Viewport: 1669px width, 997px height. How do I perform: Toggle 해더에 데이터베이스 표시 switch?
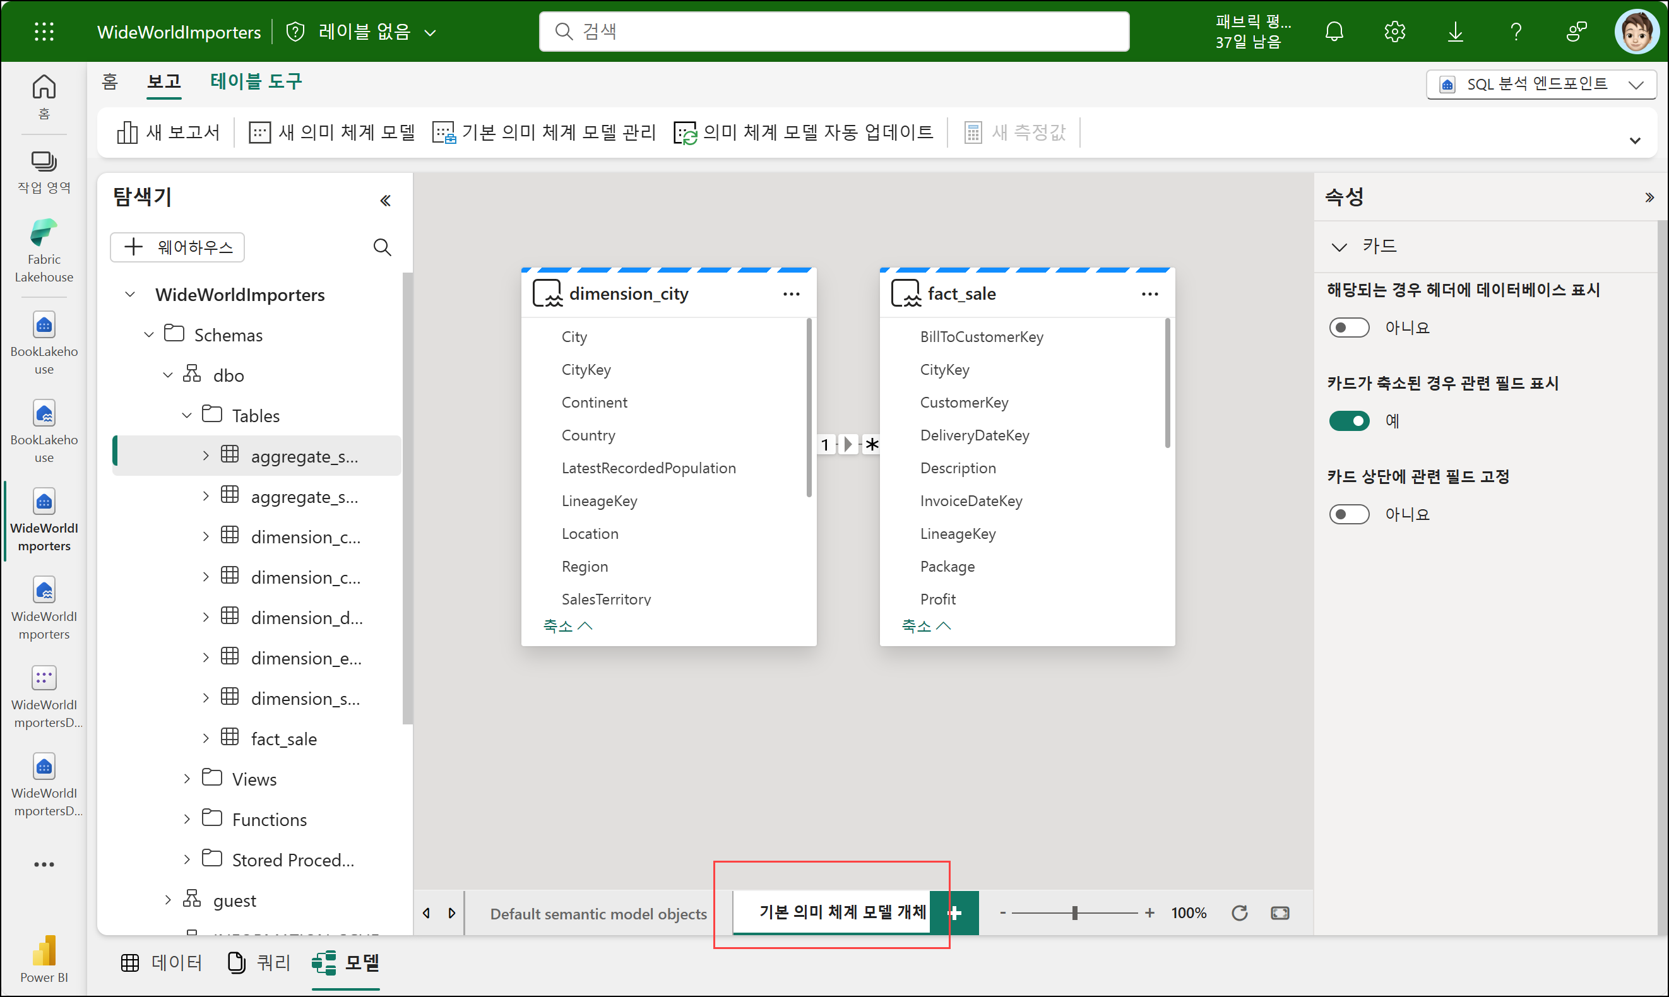(x=1348, y=328)
